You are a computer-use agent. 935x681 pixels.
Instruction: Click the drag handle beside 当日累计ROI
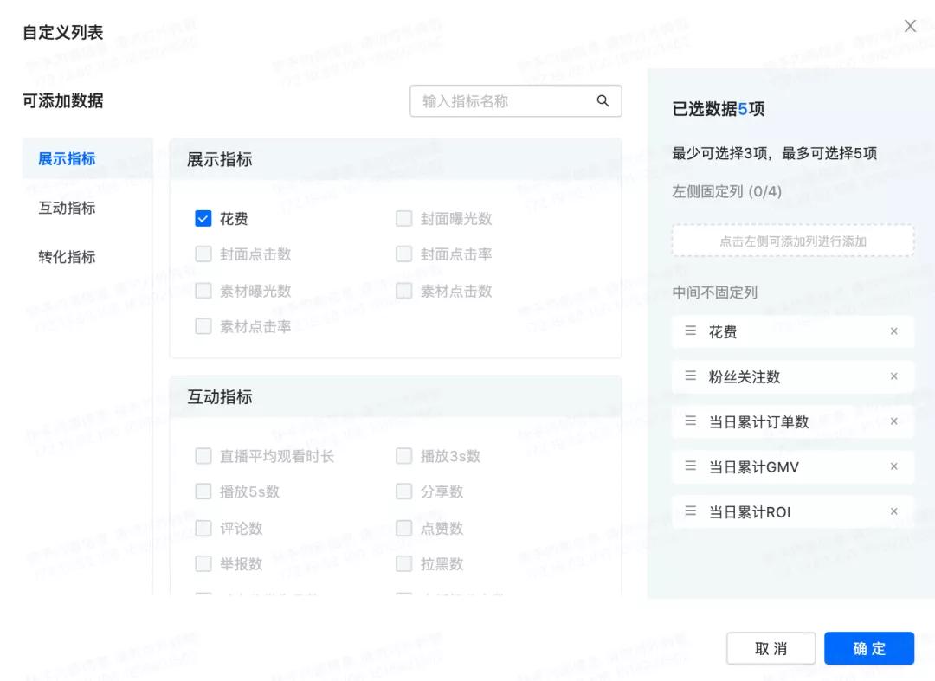click(690, 511)
